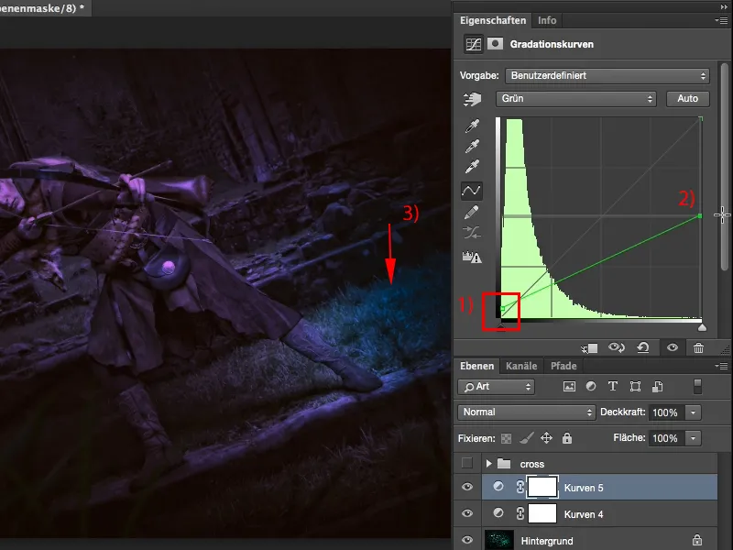Select the Kurven 4 layer mask thumbnail
This screenshot has width=733, height=550.
click(542, 513)
